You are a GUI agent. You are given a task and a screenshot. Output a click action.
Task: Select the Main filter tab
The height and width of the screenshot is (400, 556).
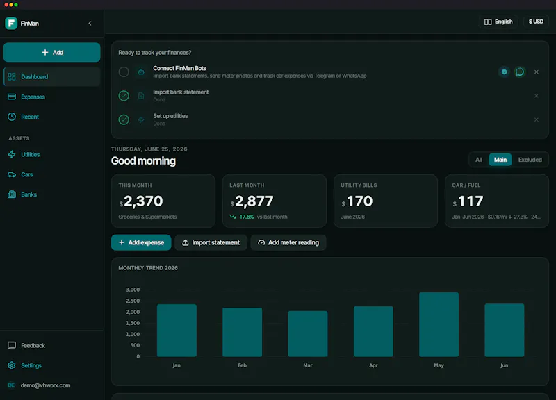point(500,160)
